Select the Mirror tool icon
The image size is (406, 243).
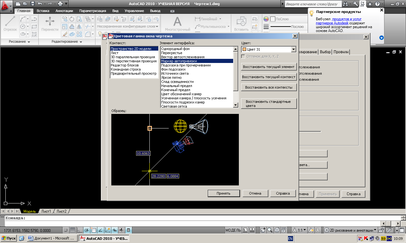(x=79, y=26)
